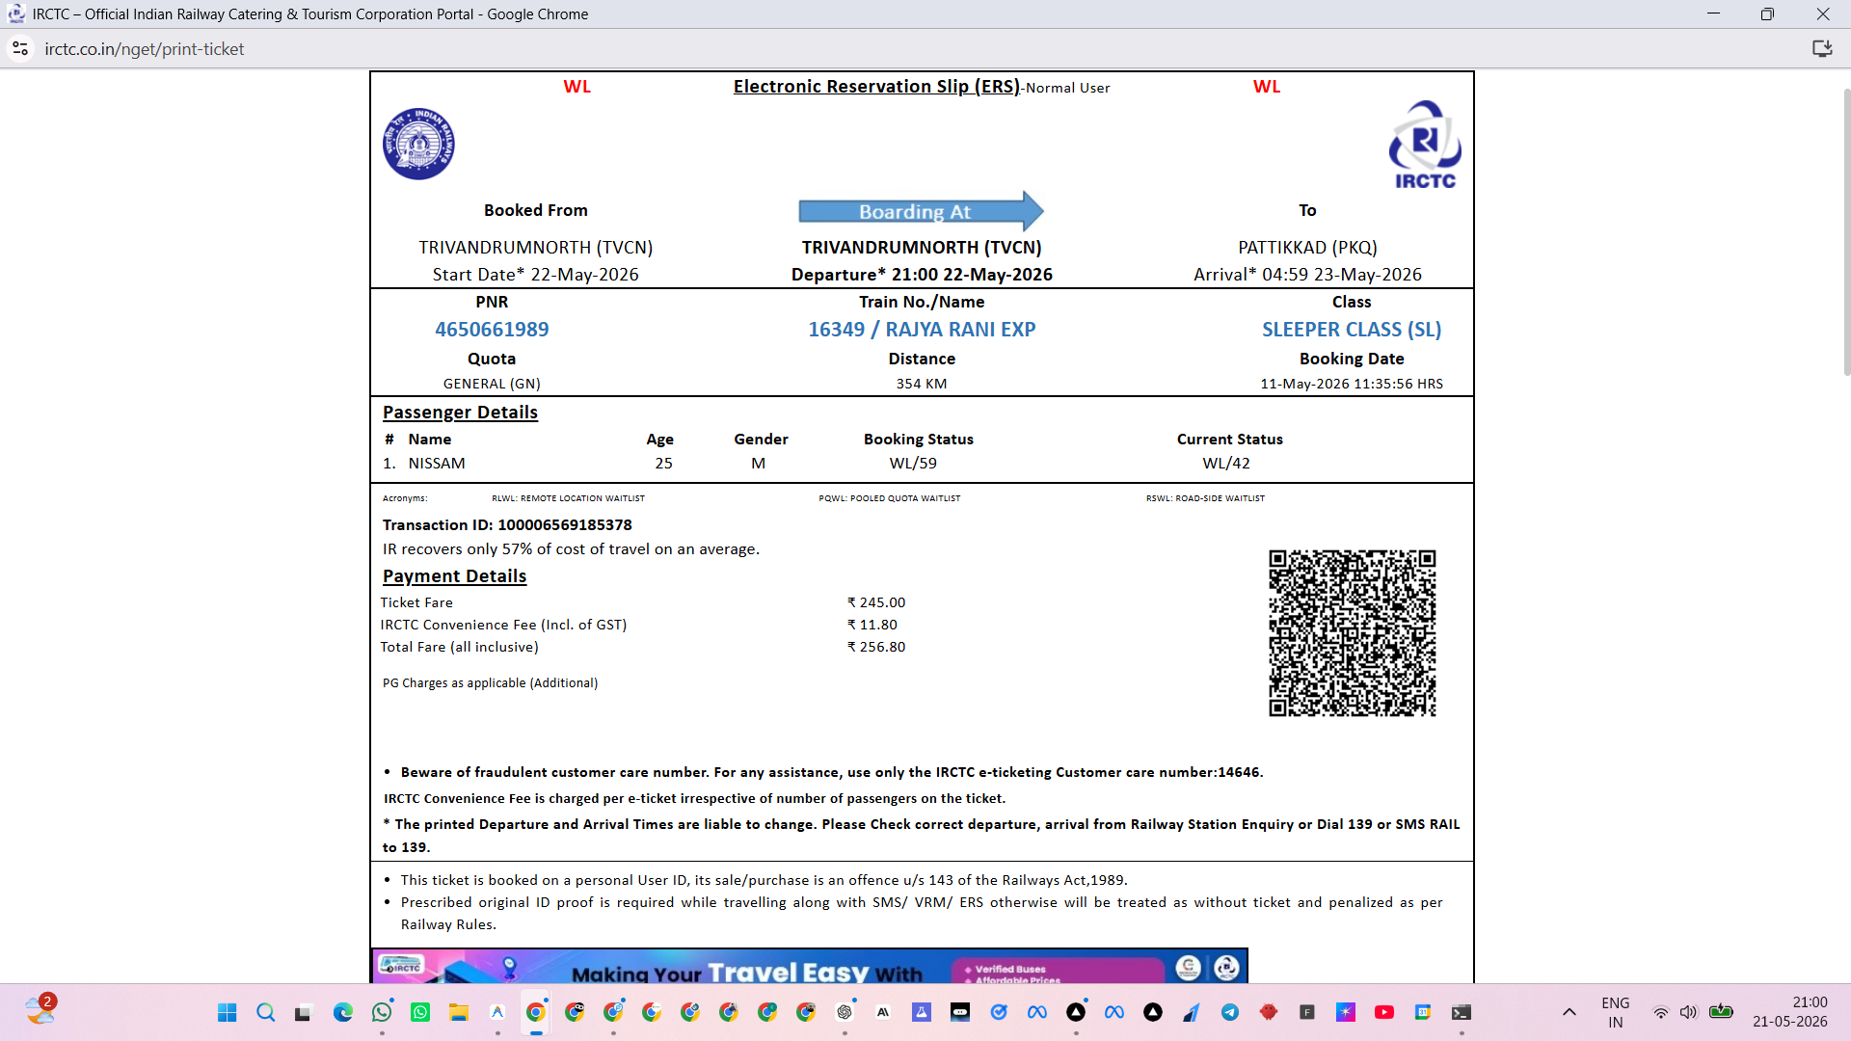Open Telegram from the taskbar
The height and width of the screenshot is (1041, 1851).
click(1230, 1012)
